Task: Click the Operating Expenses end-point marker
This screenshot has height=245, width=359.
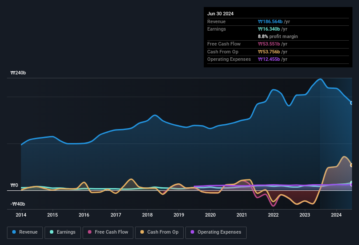Action: point(352,185)
